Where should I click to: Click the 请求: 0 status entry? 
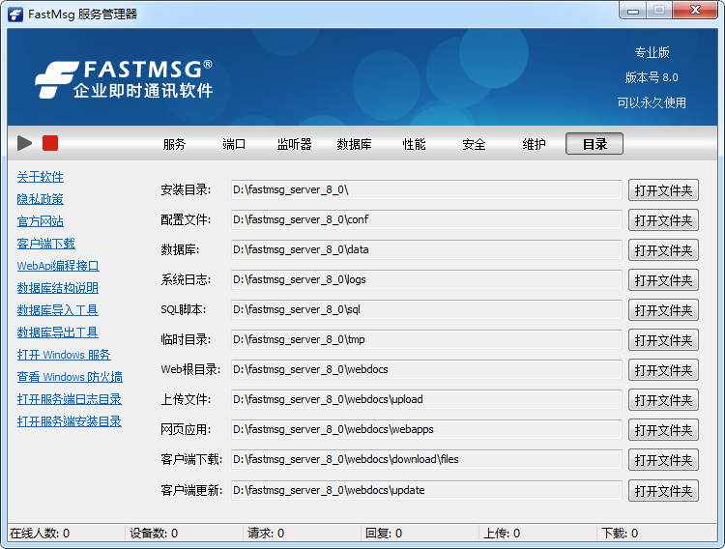(266, 534)
